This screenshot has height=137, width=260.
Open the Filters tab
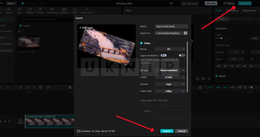pyautogui.click(x=74, y=10)
